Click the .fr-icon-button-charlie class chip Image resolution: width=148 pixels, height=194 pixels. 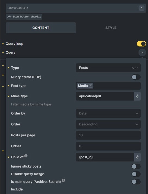click(x=24, y=17)
